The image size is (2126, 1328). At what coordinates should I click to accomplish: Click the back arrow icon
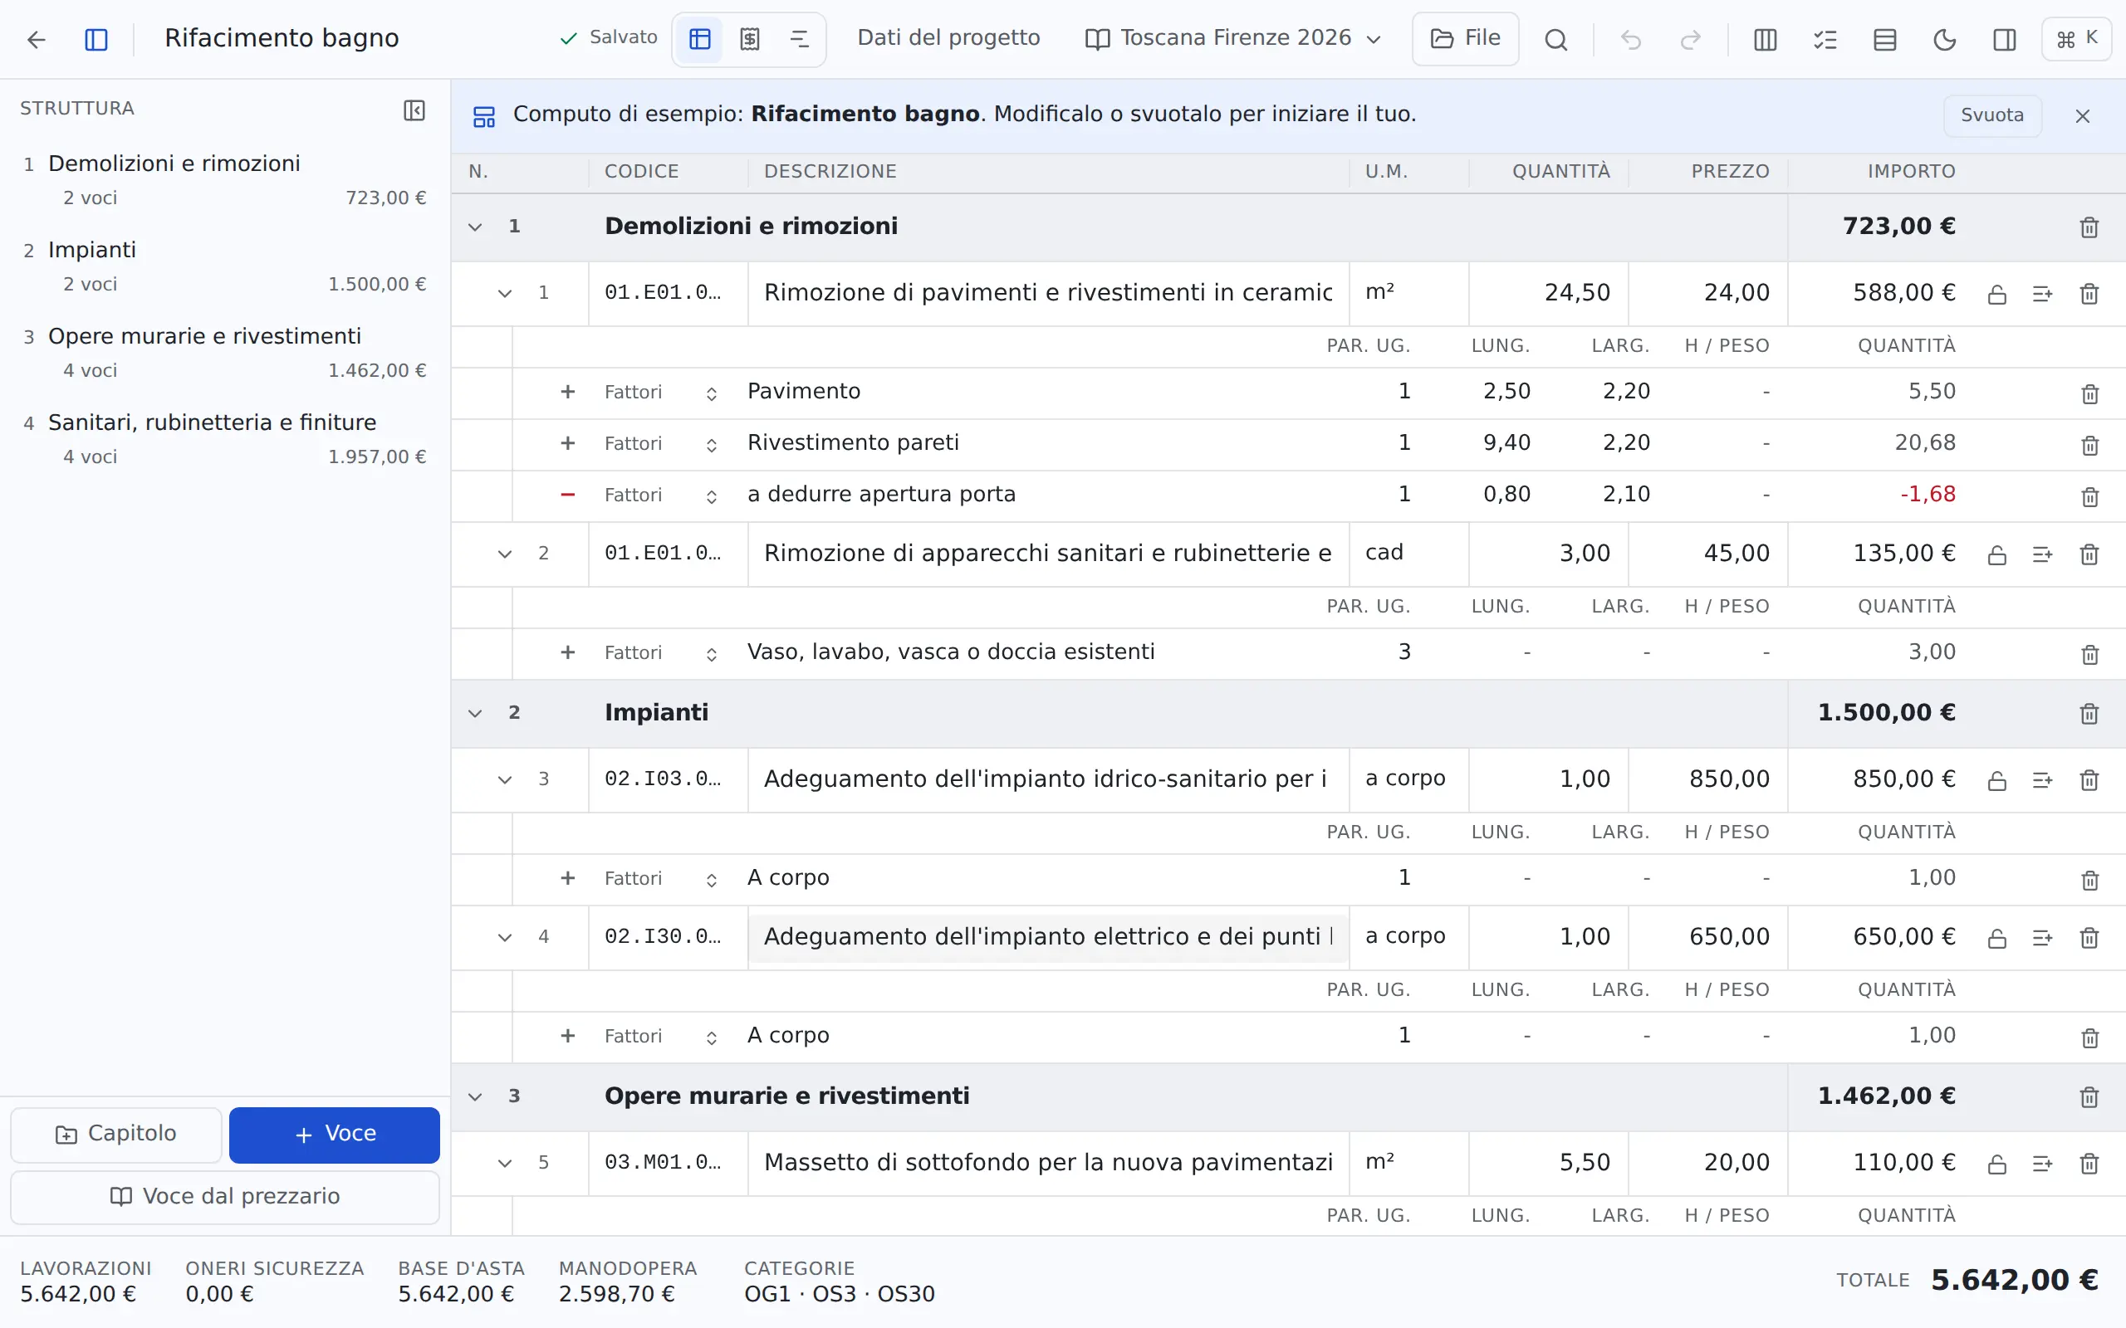[x=36, y=40]
